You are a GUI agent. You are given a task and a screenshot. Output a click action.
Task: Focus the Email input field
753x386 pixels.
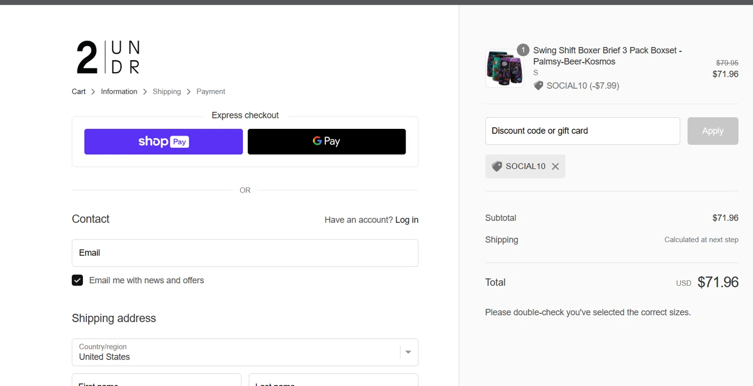(x=245, y=253)
